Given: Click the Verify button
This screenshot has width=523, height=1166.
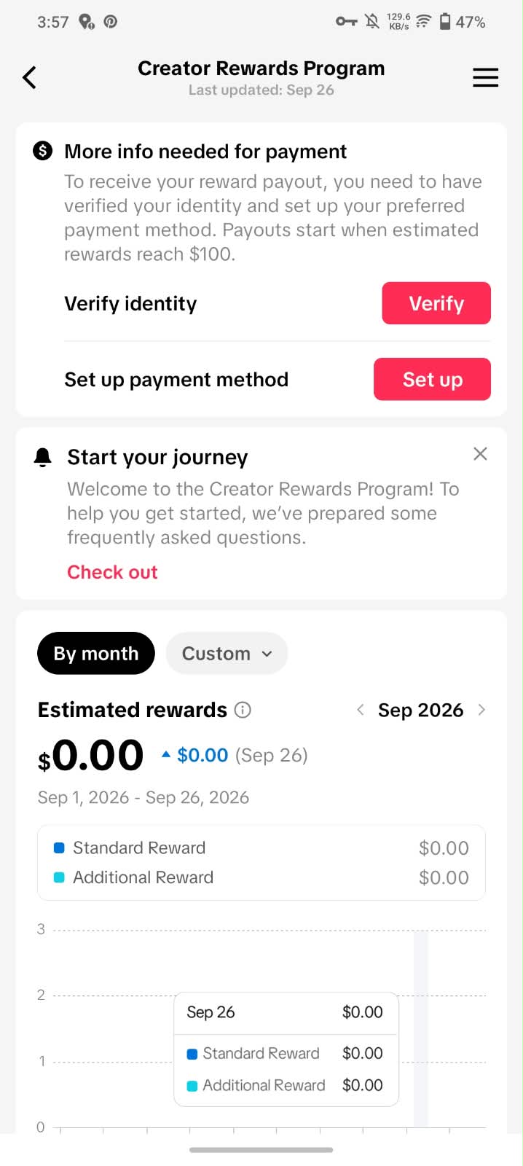Looking at the screenshot, I should (436, 303).
